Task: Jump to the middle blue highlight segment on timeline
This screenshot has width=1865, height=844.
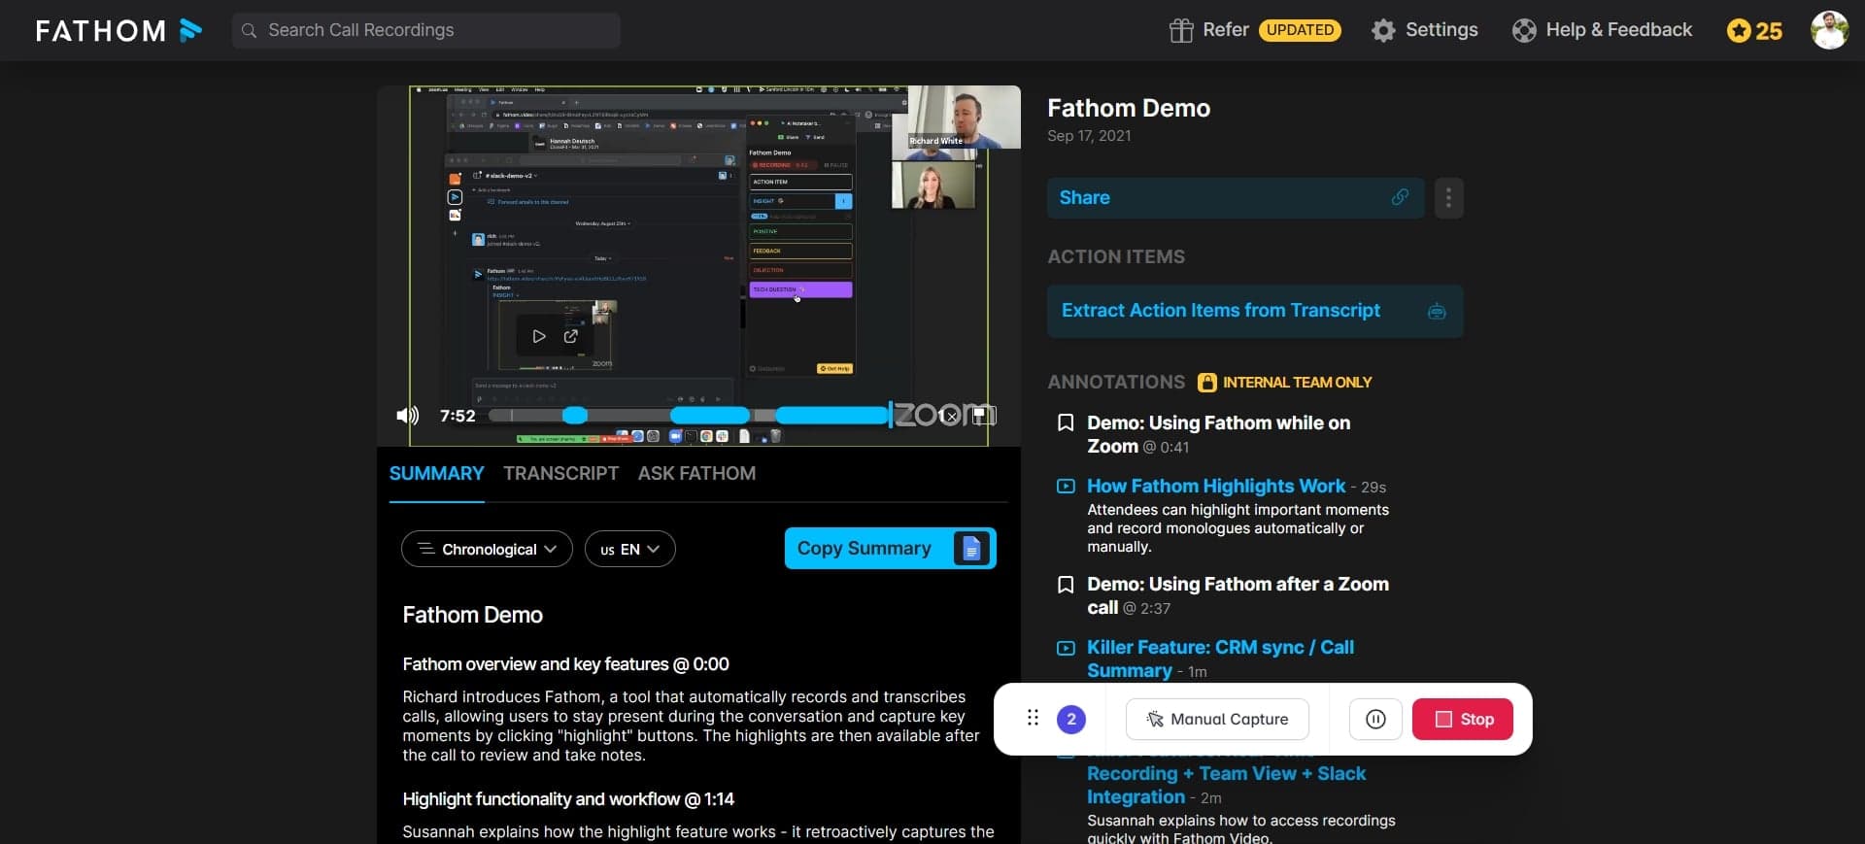Action: point(710,416)
